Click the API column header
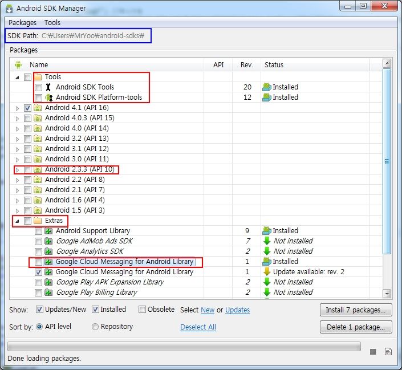Screen dimensions: 402x370 [218, 64]
